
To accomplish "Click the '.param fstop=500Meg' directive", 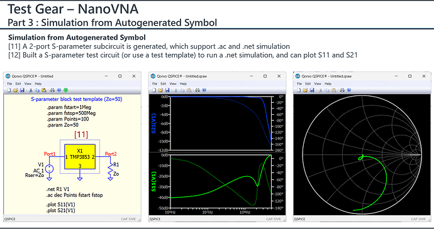I will 71,114.
